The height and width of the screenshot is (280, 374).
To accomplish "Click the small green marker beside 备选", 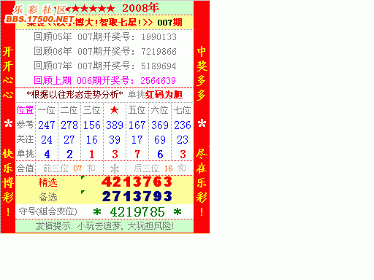I will (x=83, y=192).
